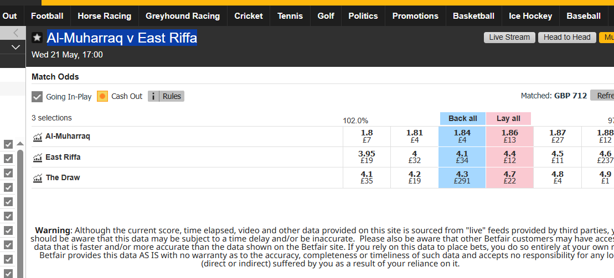Toggle the second sidebar checkbox from the top
Screen dimensions: 614x278
pos(8,159)
